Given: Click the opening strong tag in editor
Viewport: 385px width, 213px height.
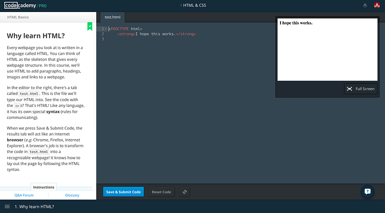Looking at the screenshot, I should [127, 34].
